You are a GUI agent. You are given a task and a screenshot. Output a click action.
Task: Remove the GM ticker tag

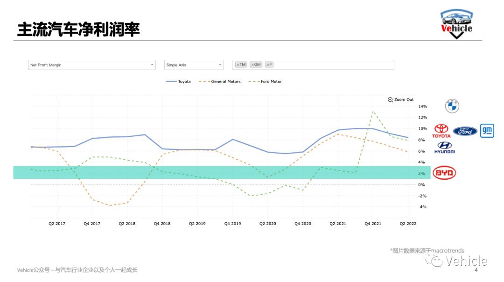click(252, 64)
